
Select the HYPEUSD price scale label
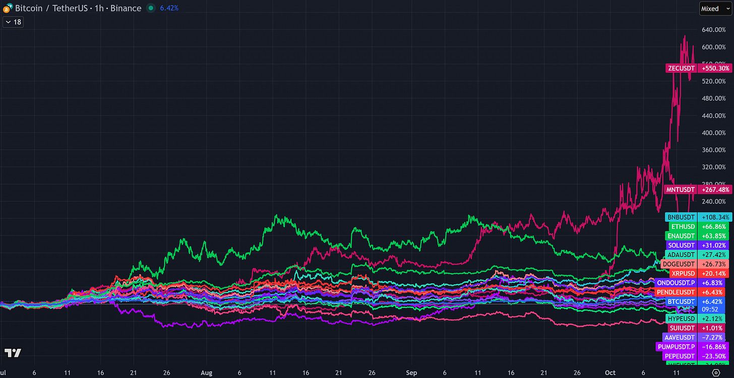click(x=681, y=319)
